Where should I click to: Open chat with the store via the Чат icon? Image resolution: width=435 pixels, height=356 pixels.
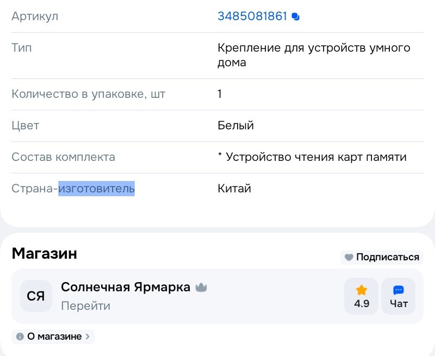[399, 296]
